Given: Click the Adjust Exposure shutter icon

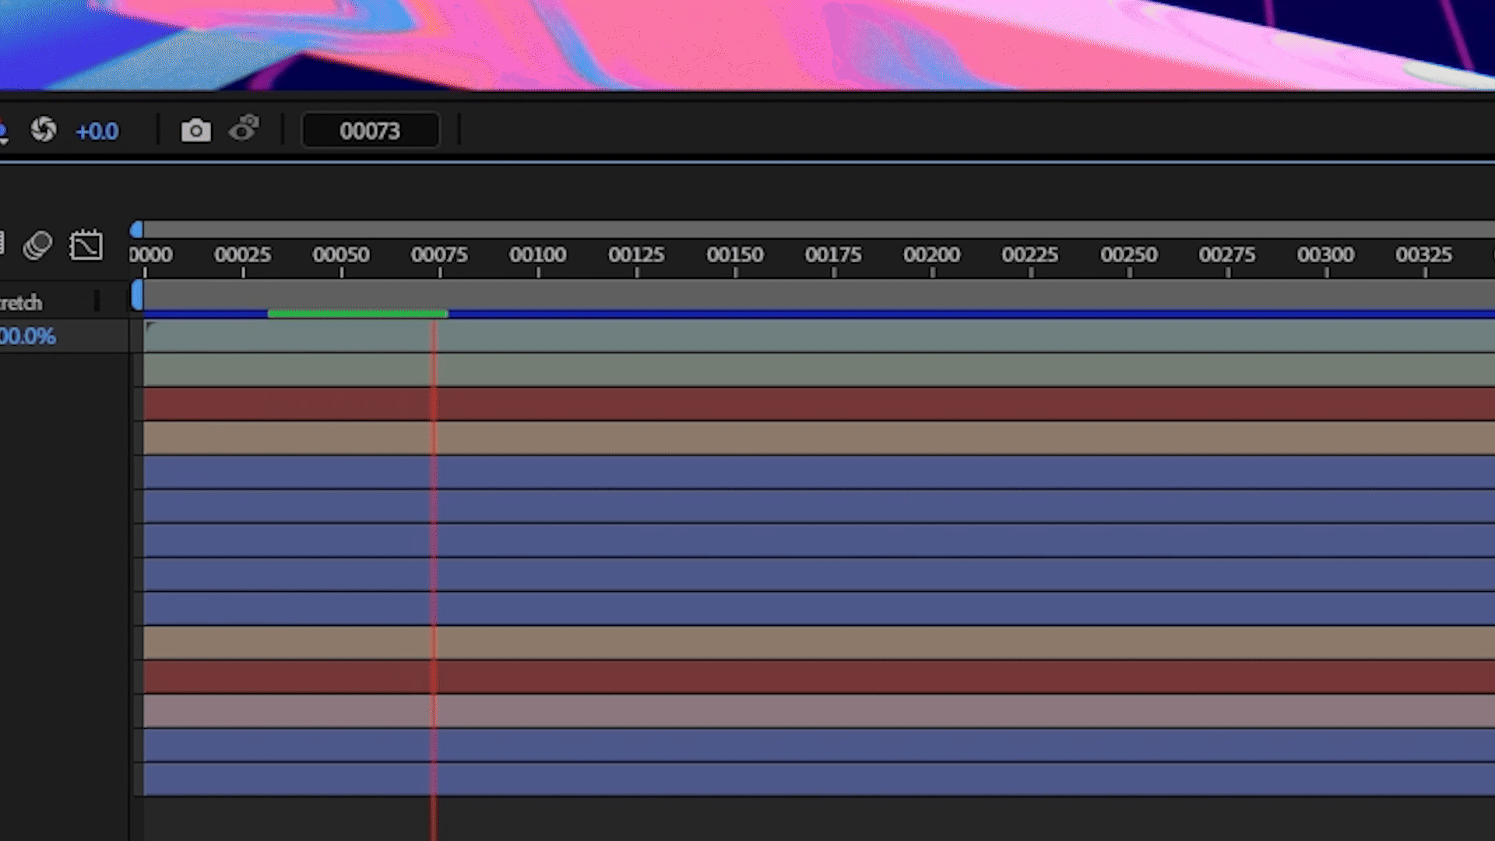Looking at the screenshot, I should pos(44,131).
